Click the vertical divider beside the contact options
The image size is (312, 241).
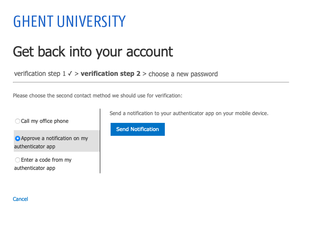coord(100,141)
